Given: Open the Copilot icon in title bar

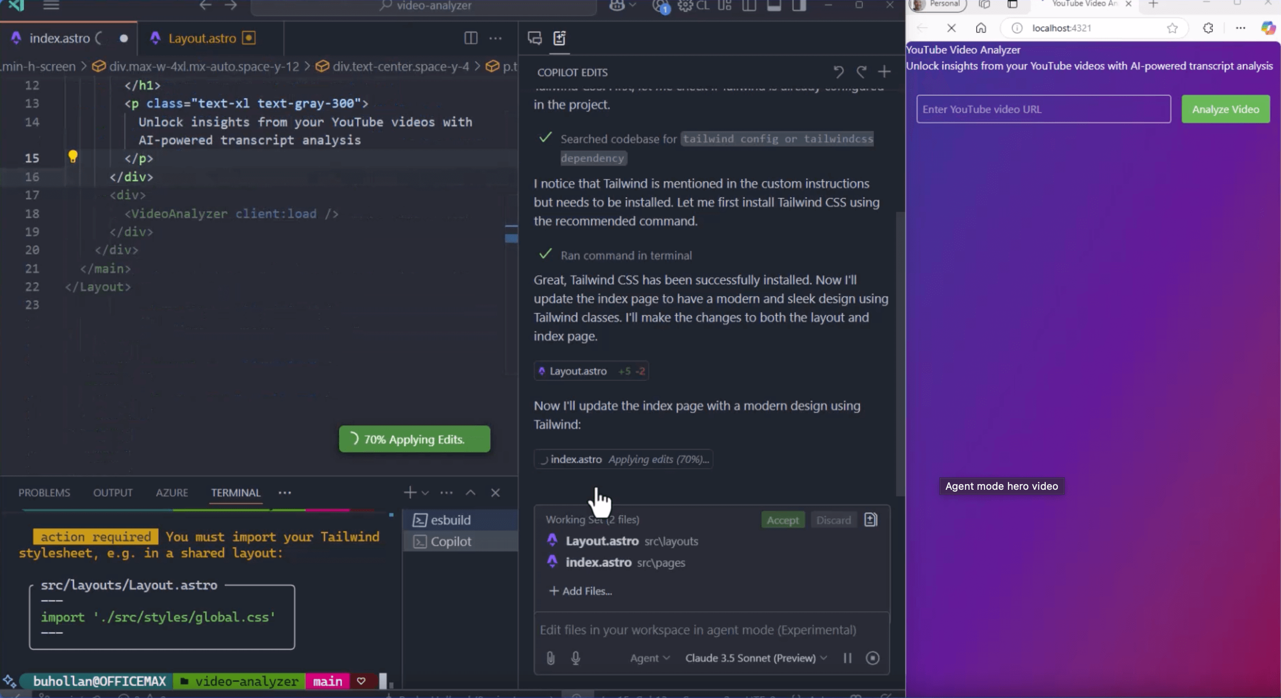Looking at the screenshot, I should coord(617,6).
